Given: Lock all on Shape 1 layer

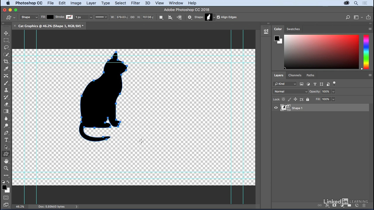Looking at the screenshot, I should [x=308, y=99].
